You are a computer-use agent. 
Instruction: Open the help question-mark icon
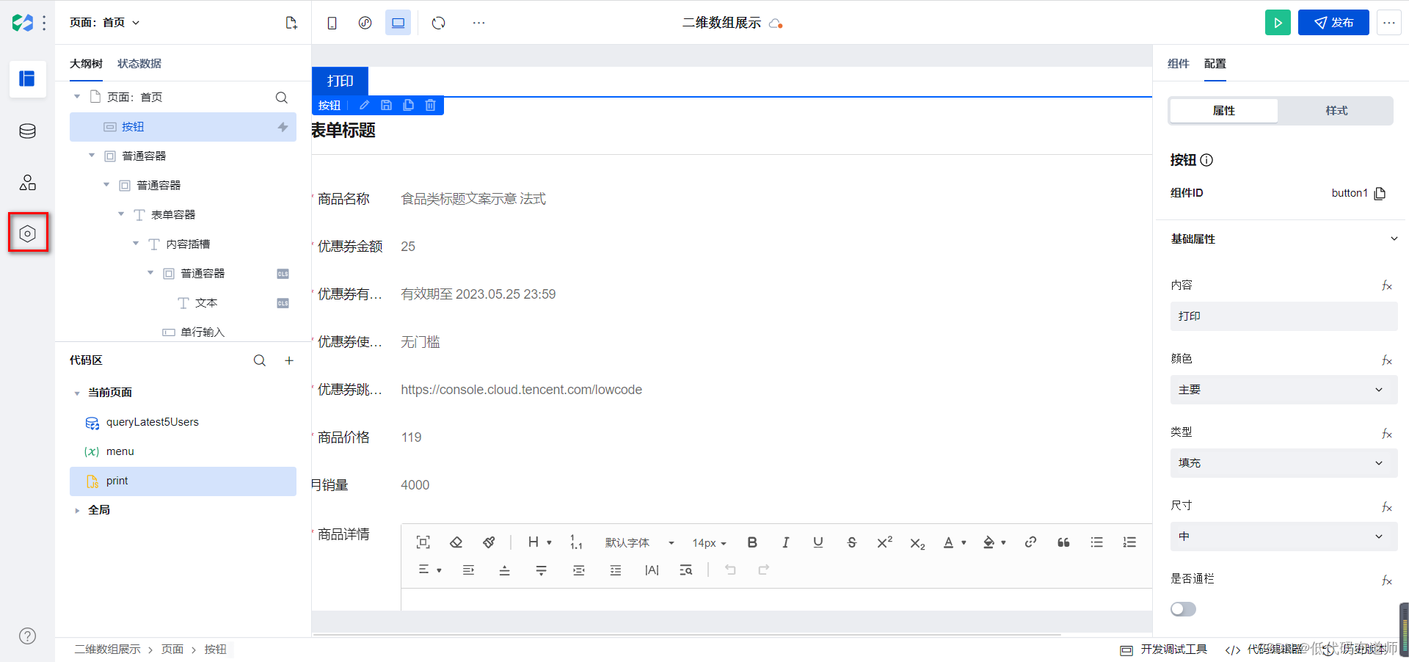[x=27, y=636]
